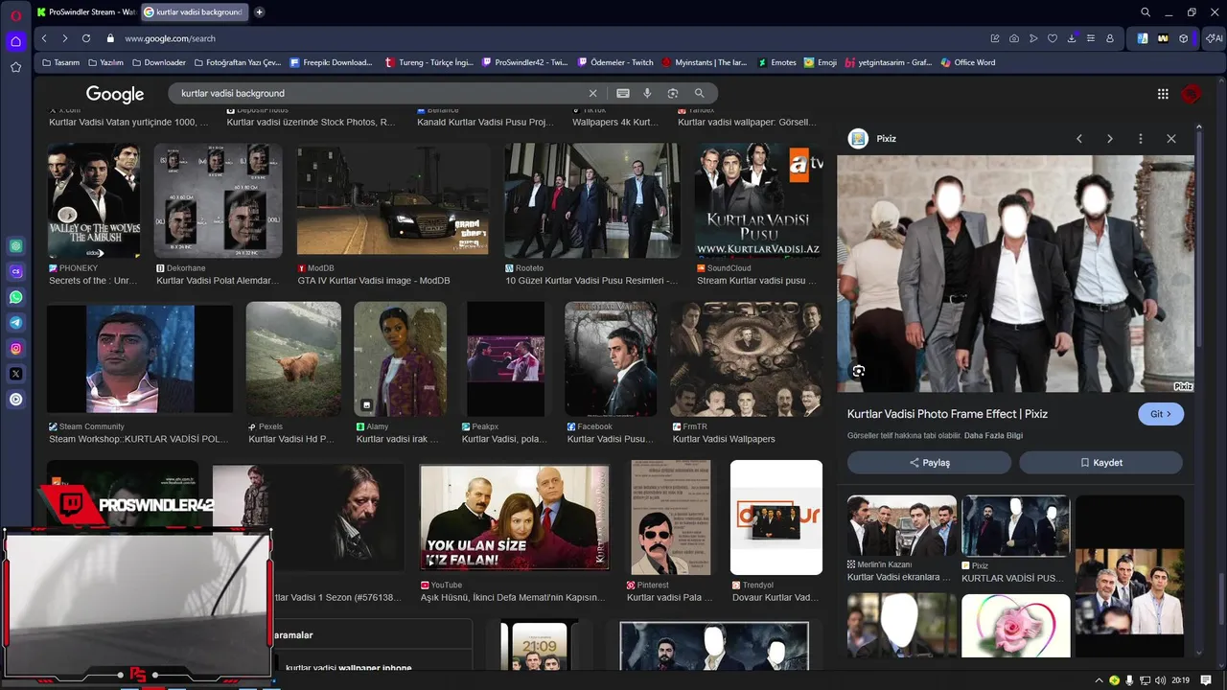Open the send/flow arrow icon
The image size is (1227, 690).
coord(1033,38)
